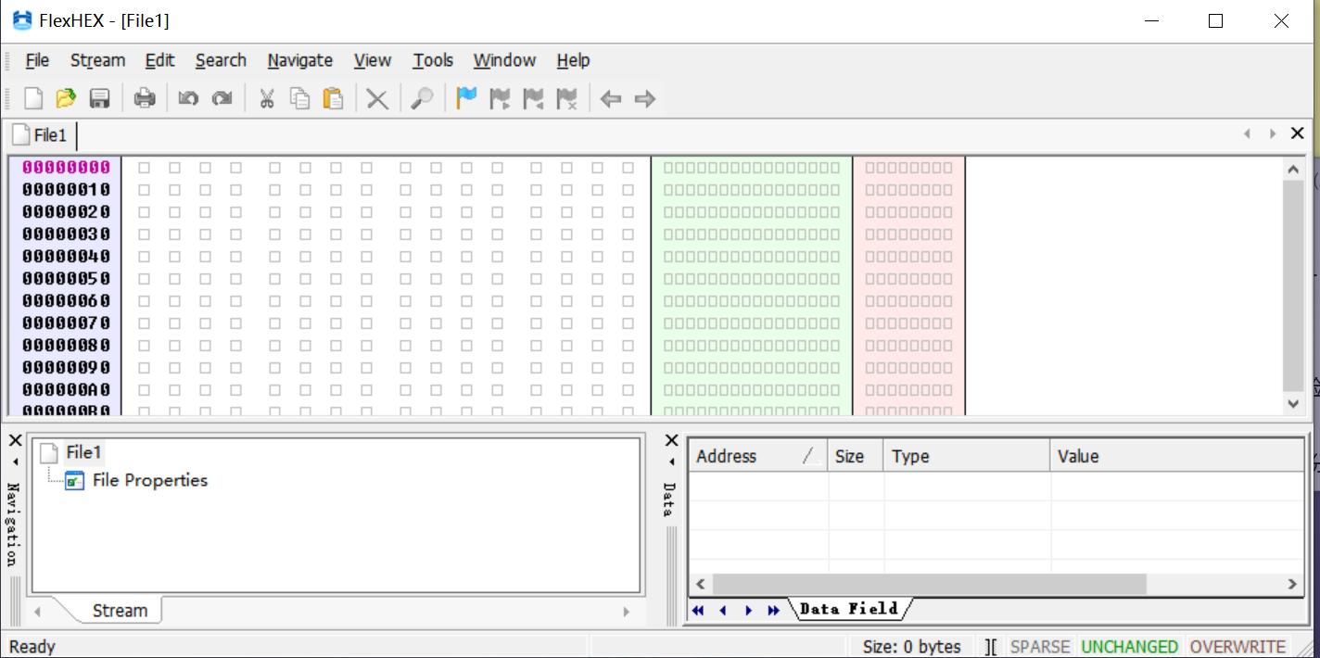Click the Data Field tab
The image size is (1320, 658).
(x=848, y=609)
